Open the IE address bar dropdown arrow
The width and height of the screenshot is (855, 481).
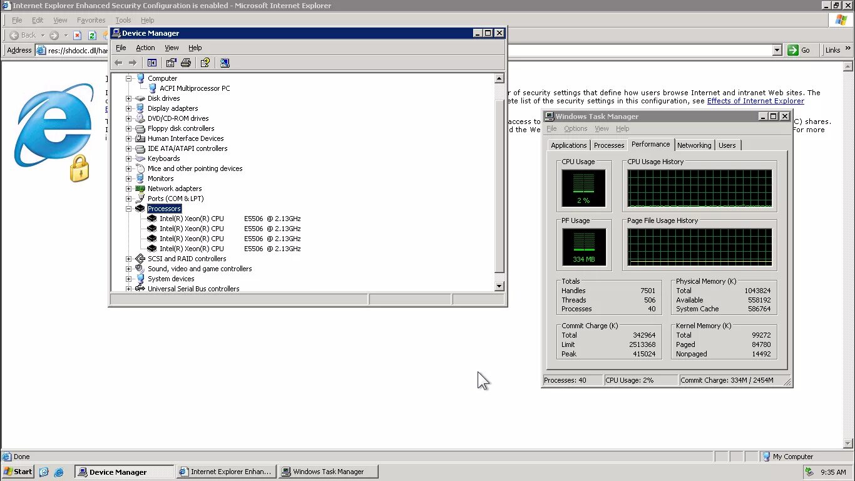tap(777, 50)
